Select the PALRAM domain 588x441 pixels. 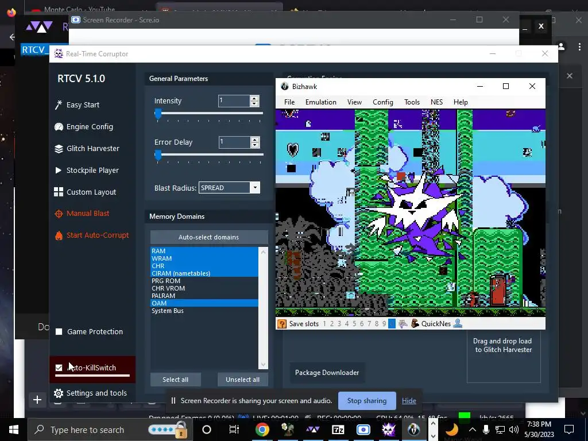(x=204, y=296)
